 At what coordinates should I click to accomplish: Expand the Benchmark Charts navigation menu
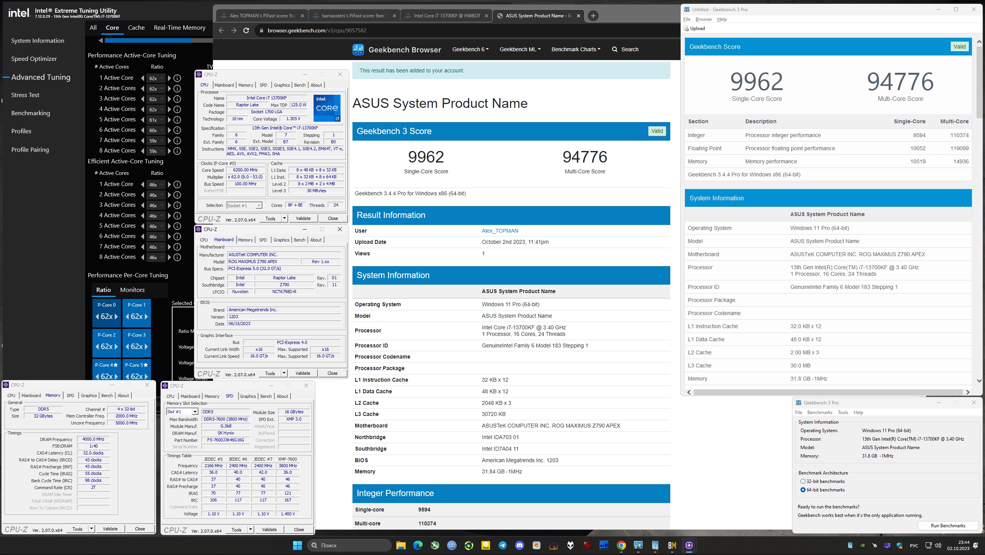pyautogui.click(x=576, y=49)
